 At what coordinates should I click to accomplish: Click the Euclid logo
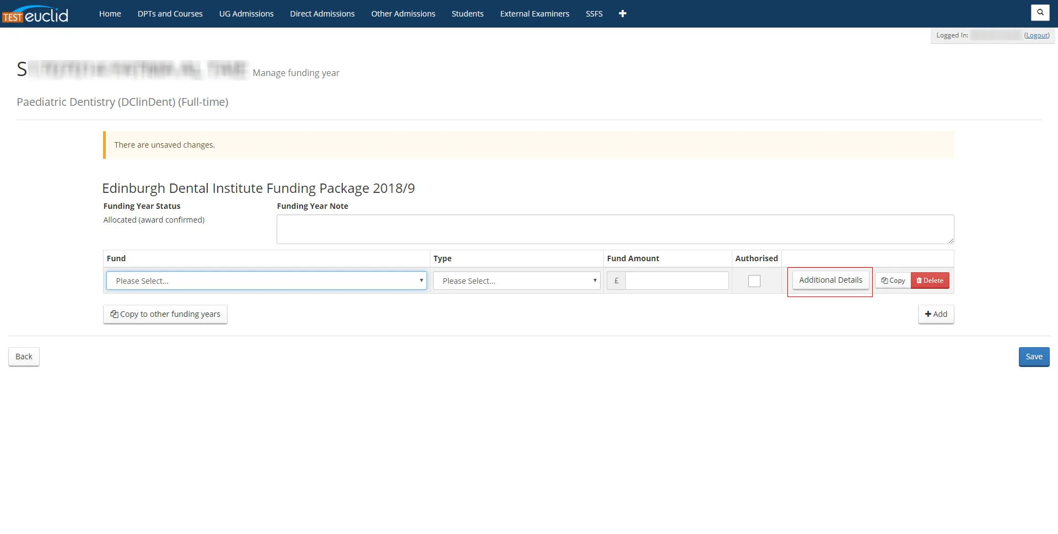click(36, 14)
